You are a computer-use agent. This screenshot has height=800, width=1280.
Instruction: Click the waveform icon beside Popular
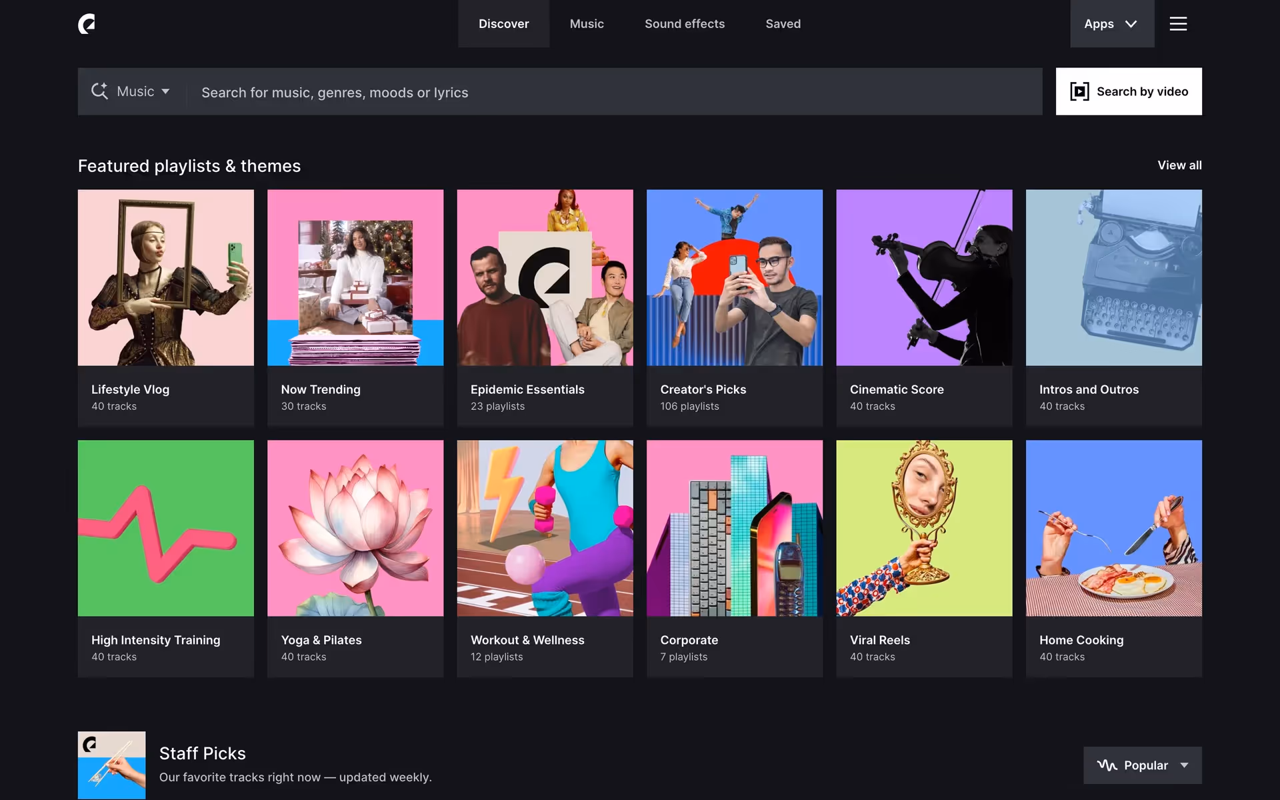1107,765
